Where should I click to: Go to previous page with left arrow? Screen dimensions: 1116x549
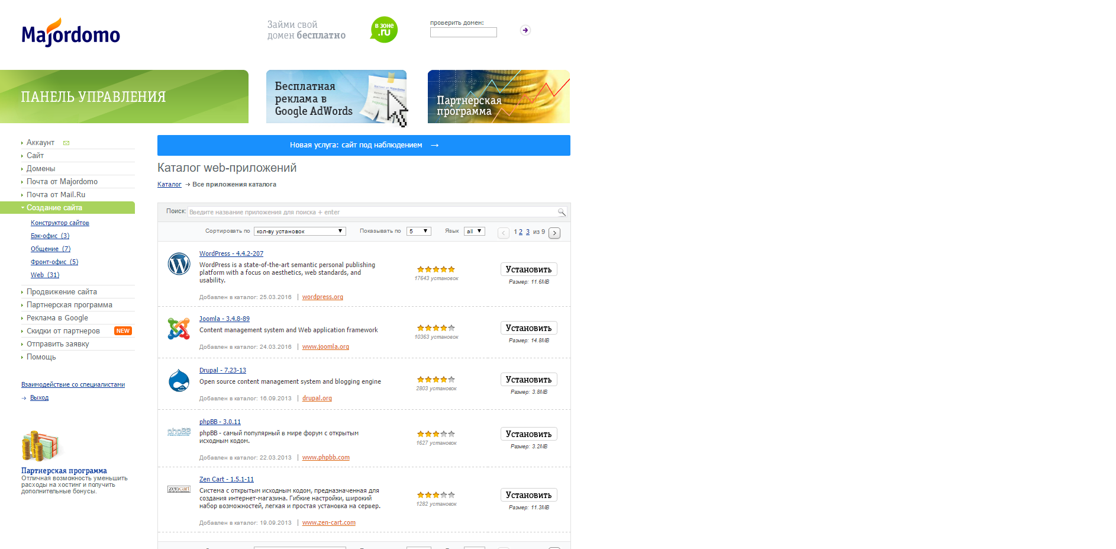504,233
